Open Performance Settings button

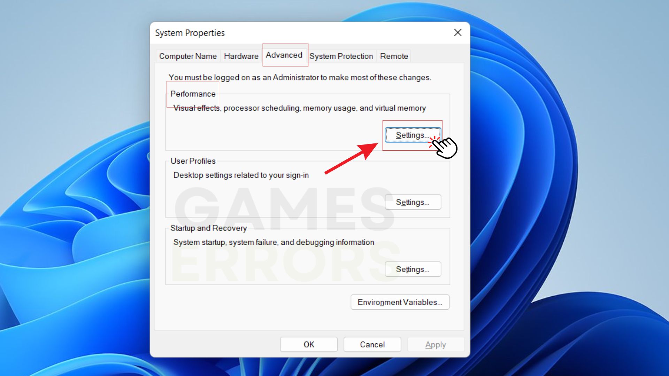tap(413, 135)
